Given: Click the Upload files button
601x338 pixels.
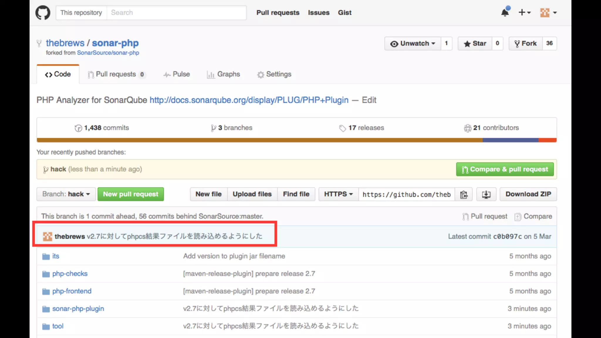Looking at the screenshot, I should click(x=252, y=194).
